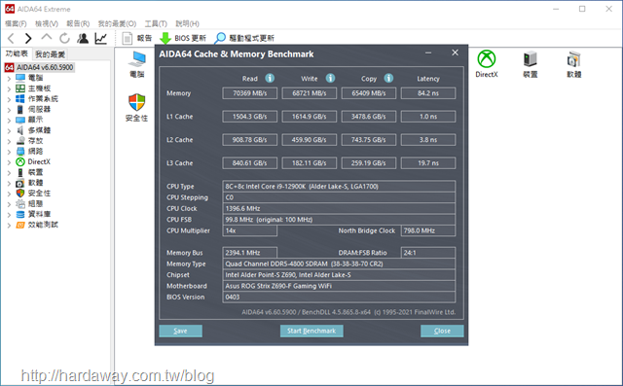Switch to the 功能表 tab
This screenshot has width=623, height=386.
(17, 53)
